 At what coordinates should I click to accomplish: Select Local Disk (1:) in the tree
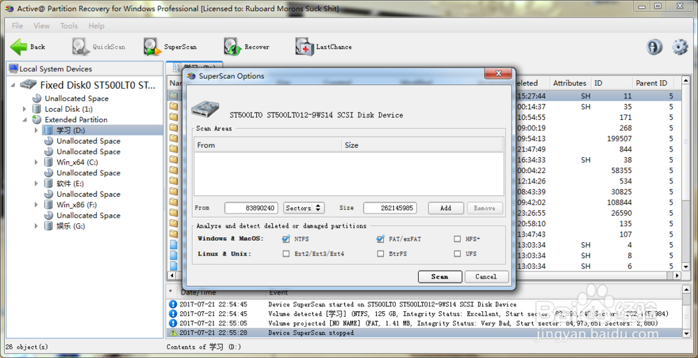(68, 109)
